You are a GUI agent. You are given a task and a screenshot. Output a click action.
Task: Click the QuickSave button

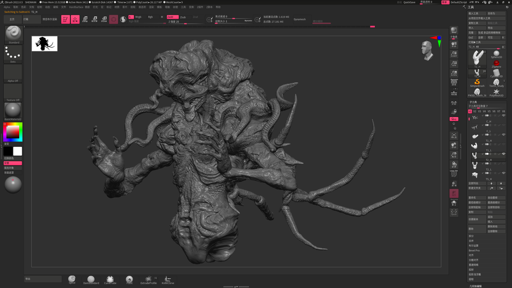[x=409, y=2]
